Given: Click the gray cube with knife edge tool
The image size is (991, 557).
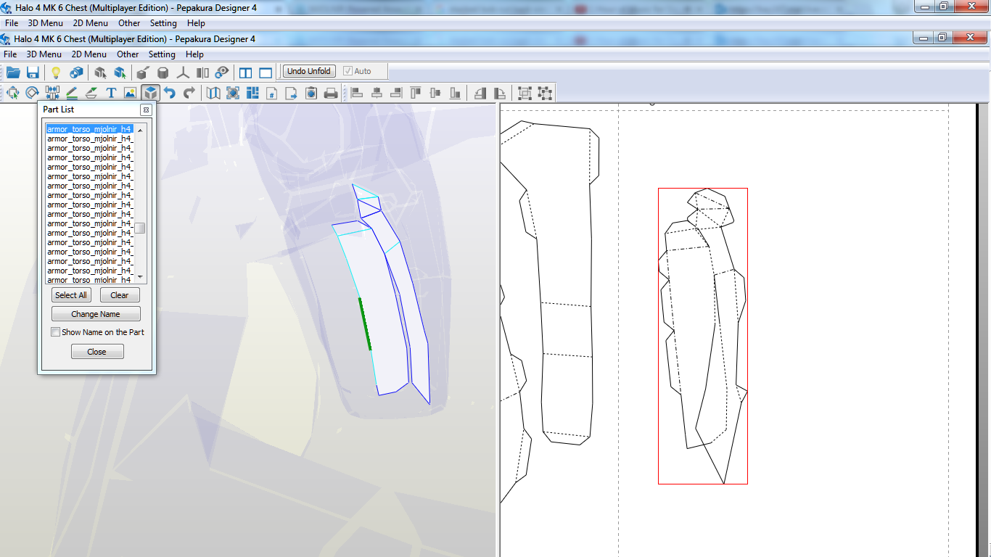Looking at the screenshot, I should (x=143, y=73).
